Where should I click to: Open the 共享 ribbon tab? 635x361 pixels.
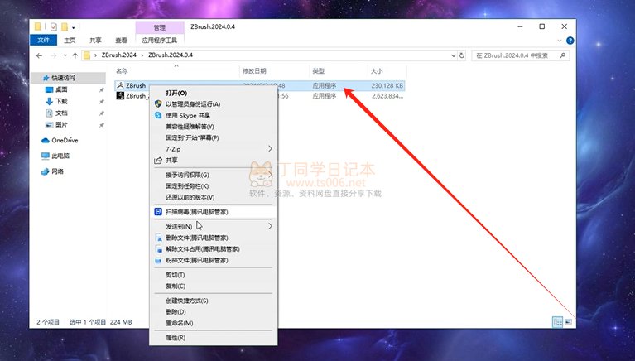pyautogui.click(x=95, y=40)
